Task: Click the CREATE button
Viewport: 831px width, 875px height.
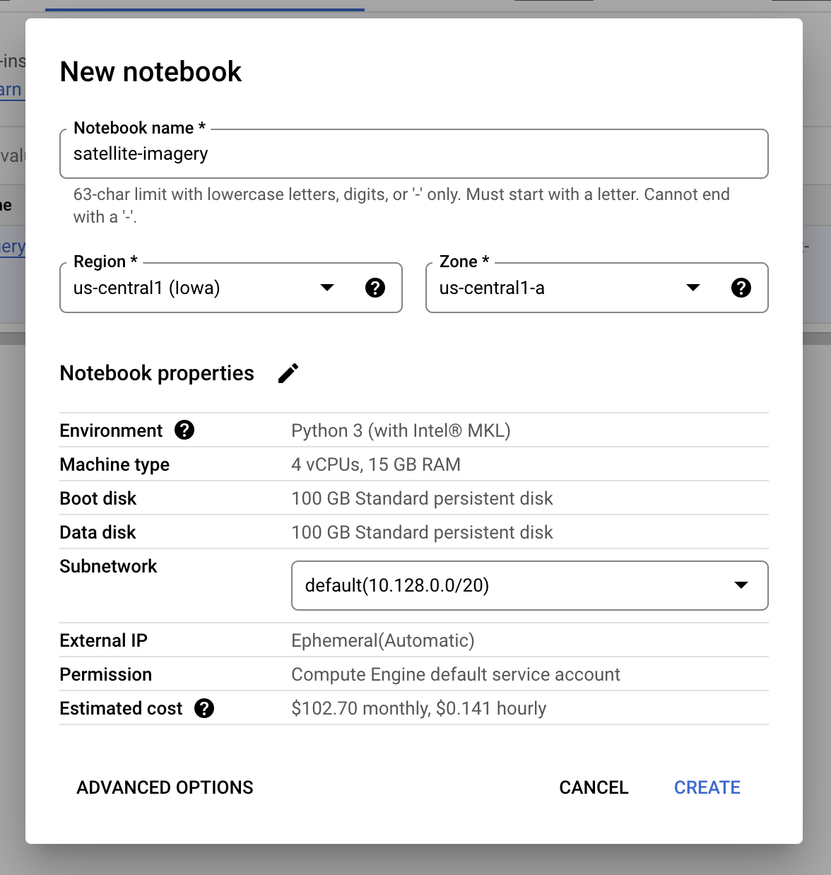Action: (x=707, y=787)
